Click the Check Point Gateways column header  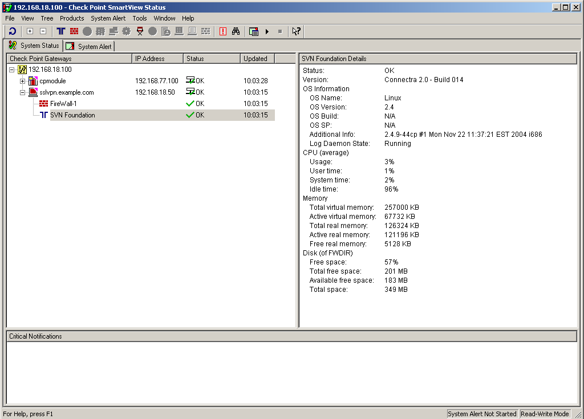(x=69, y=59)
